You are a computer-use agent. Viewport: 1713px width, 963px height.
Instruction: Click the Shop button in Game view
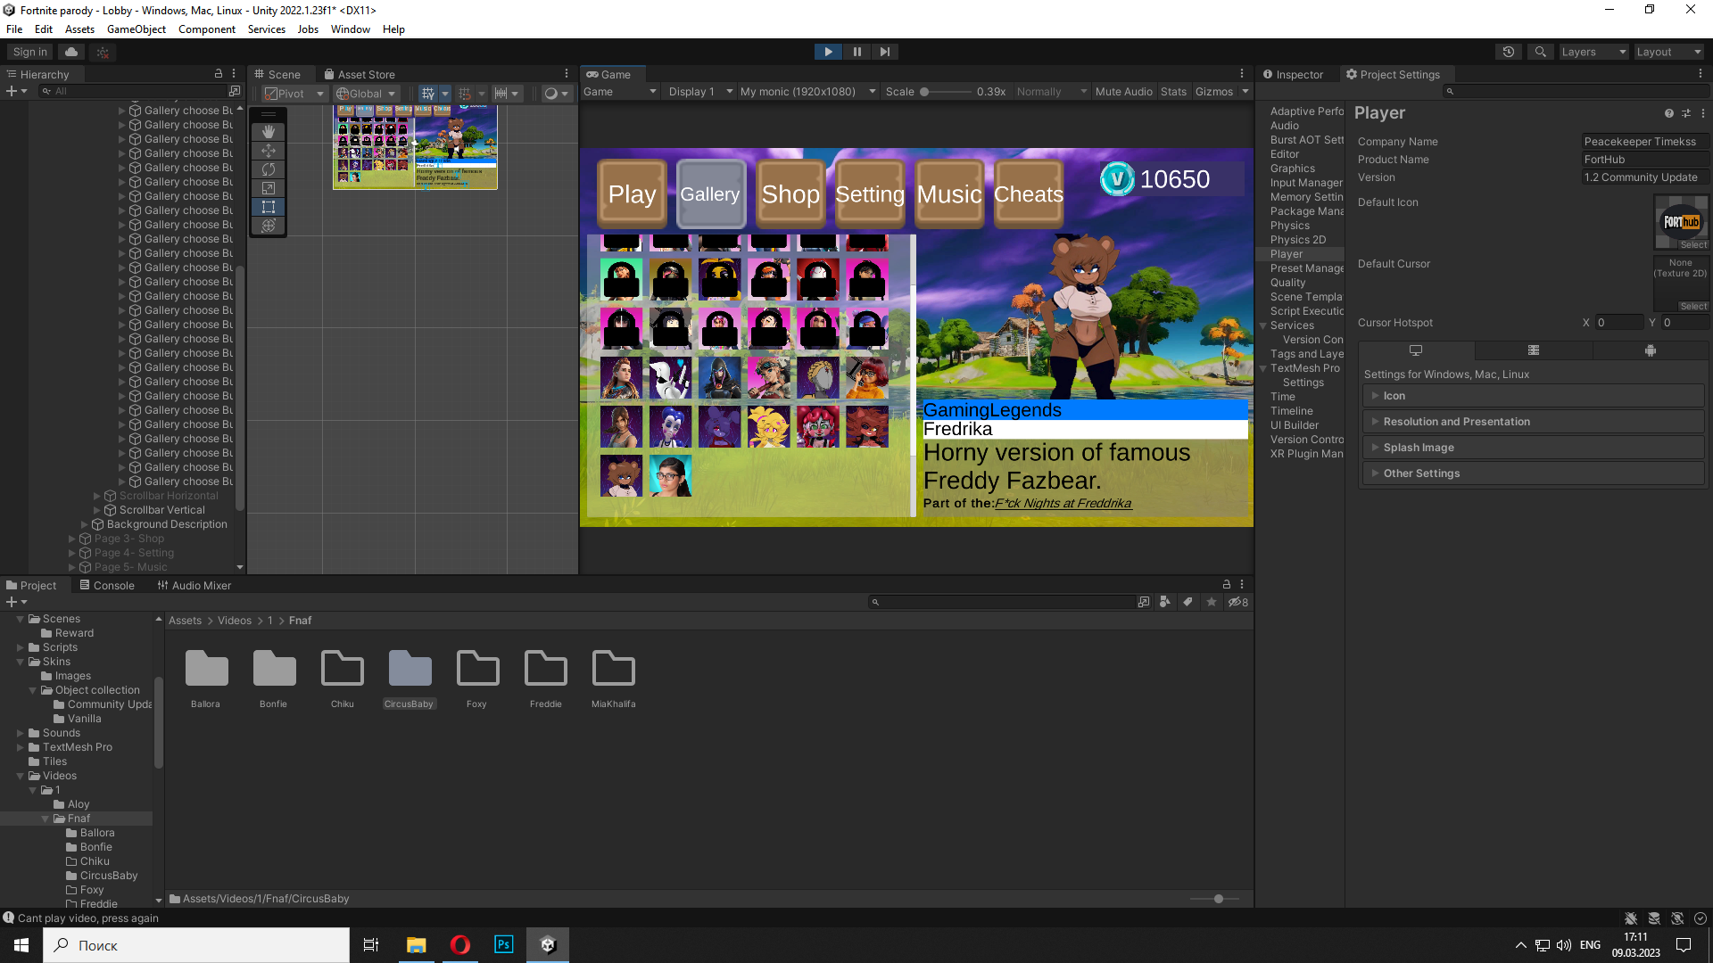coord(790,194)
